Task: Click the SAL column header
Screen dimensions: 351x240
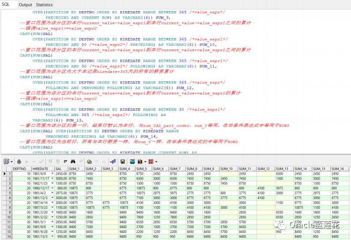Action: pyautogui.click(x=61, y=169)
